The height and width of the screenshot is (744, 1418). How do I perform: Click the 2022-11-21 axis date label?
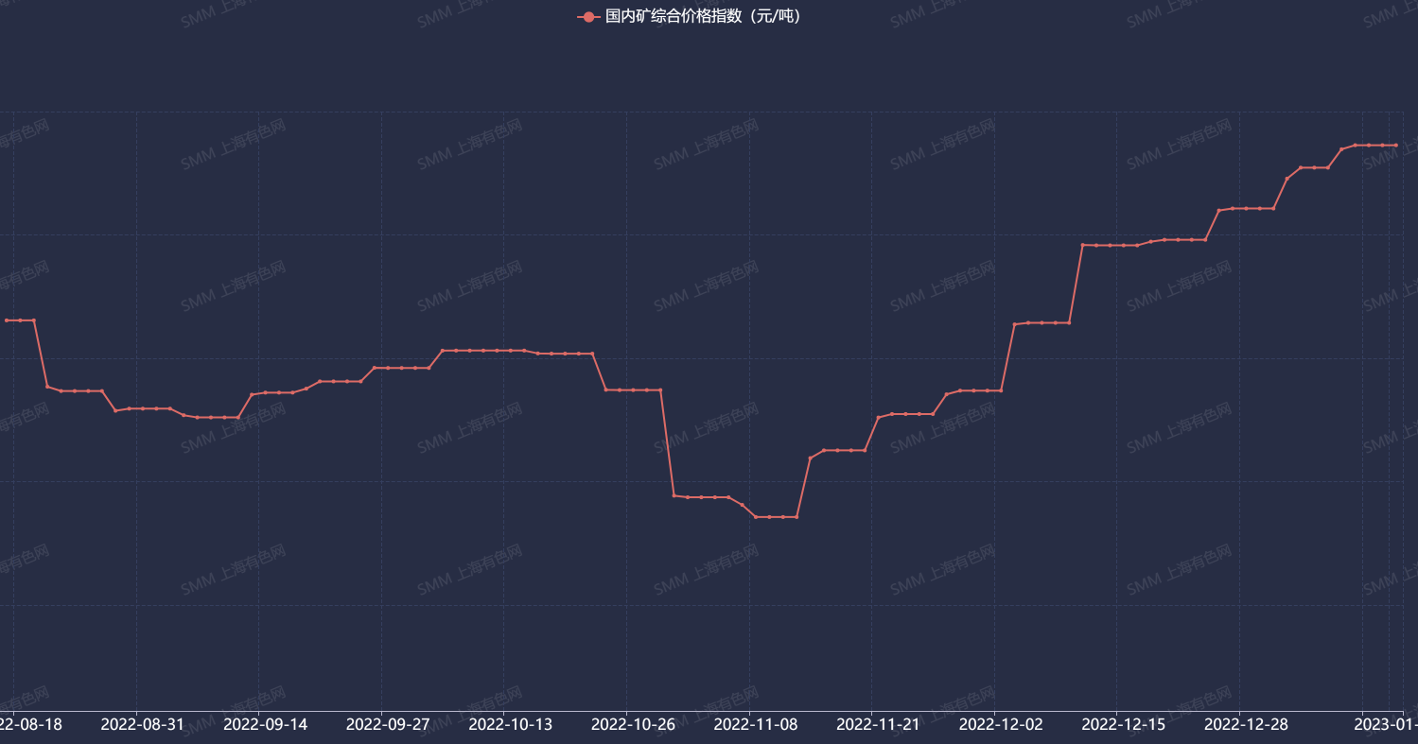(x=878, y=724)
